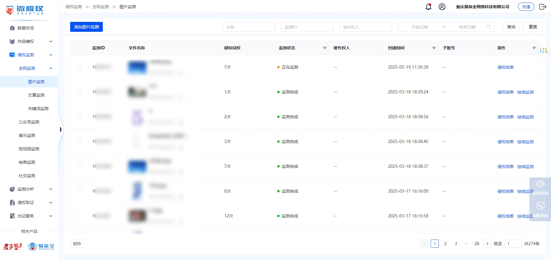This screenshot has height=260, width=551.
Task: Click the notification bell icon
Action: [428, 7]
